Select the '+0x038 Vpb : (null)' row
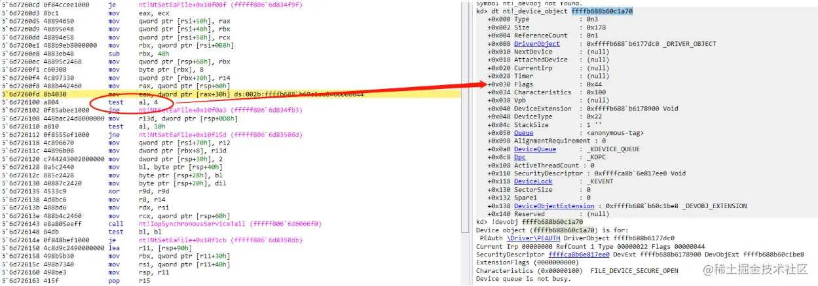This screenshot has height=286, width=818. click(548, 101)
